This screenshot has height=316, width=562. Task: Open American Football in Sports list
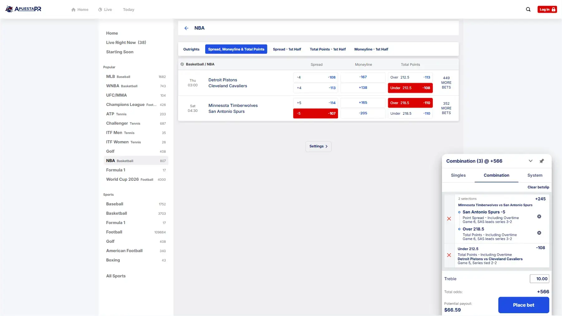pos(136,251)
